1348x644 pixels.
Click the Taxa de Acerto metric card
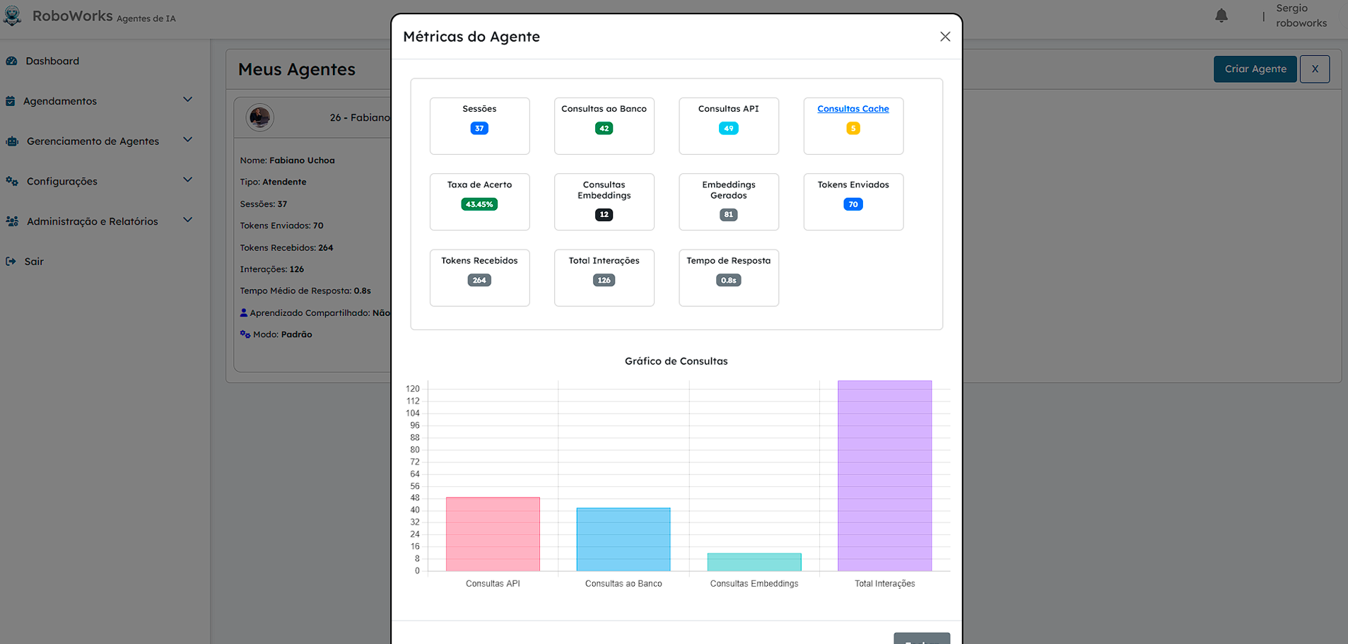tap(479, 201)
